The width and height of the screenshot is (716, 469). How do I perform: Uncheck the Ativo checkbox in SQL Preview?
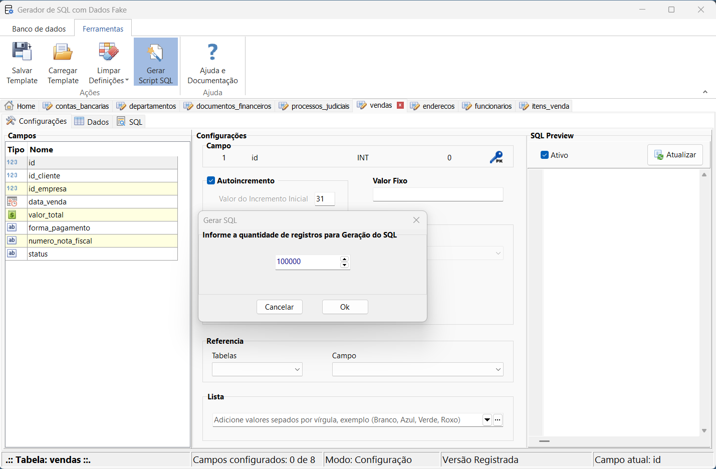tap(545, 155)
